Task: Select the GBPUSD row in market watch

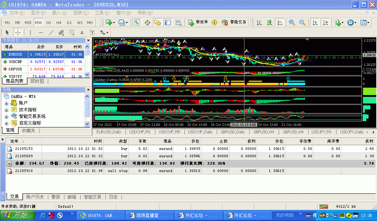Action: click(15, 69)
